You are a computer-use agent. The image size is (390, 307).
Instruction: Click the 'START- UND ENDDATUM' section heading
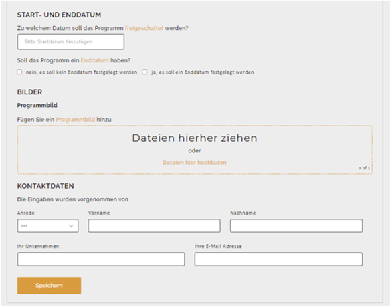click(59, 15)
